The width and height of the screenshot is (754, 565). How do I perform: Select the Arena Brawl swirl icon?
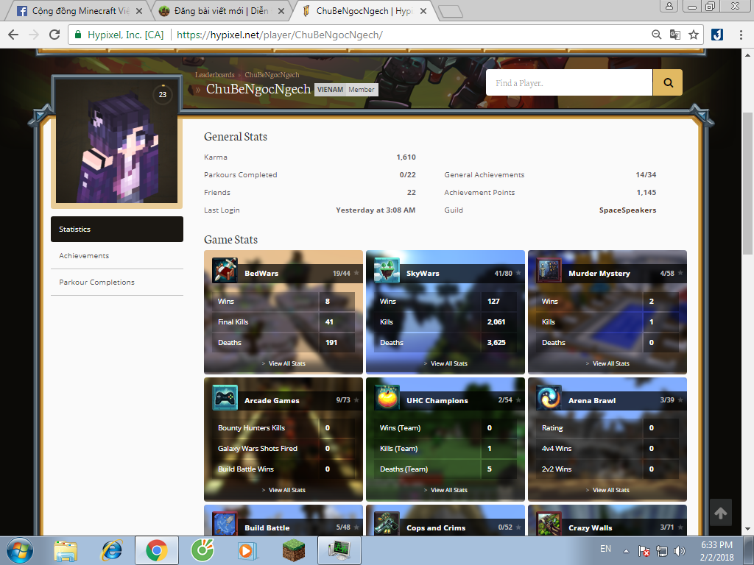click(x=549, y=398)
